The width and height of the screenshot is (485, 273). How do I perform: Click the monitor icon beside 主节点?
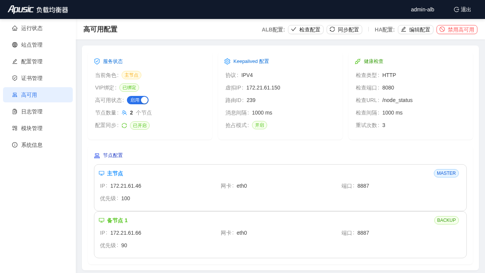tap(102, 173)
